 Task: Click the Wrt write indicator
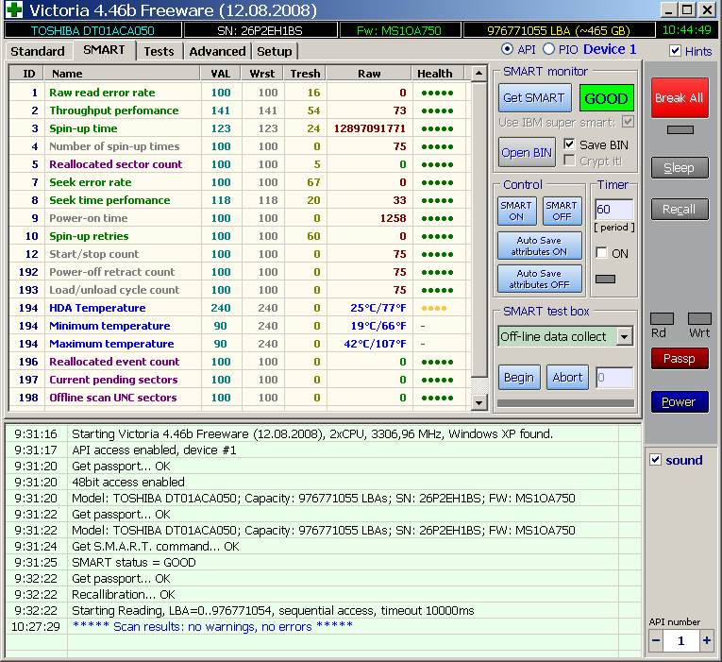pyautogui.click(x=699, y=319)
